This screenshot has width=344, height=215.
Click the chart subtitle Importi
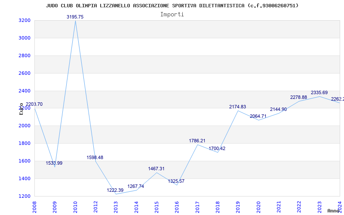coord(172,15)
